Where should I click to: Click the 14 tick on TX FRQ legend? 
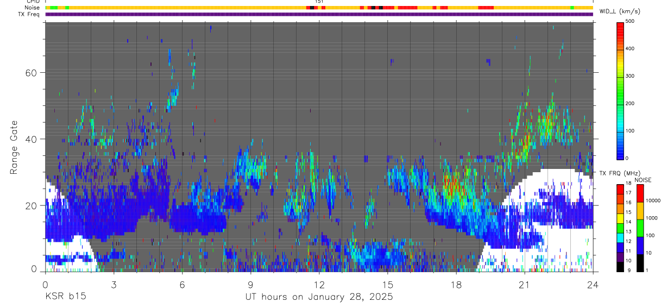click(629, 222)
